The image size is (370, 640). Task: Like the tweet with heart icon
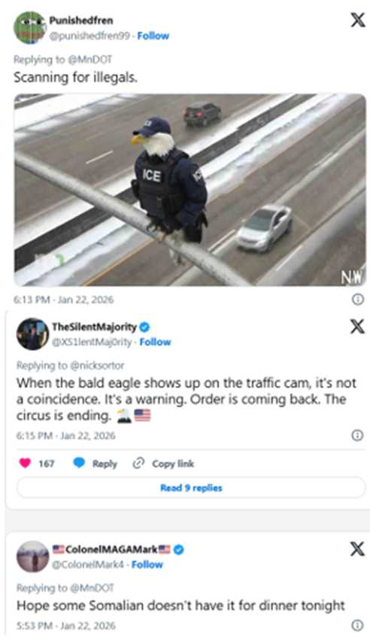click(x=26, y=463)
